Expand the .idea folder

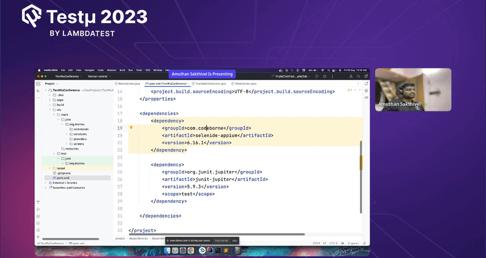point(50,95)
